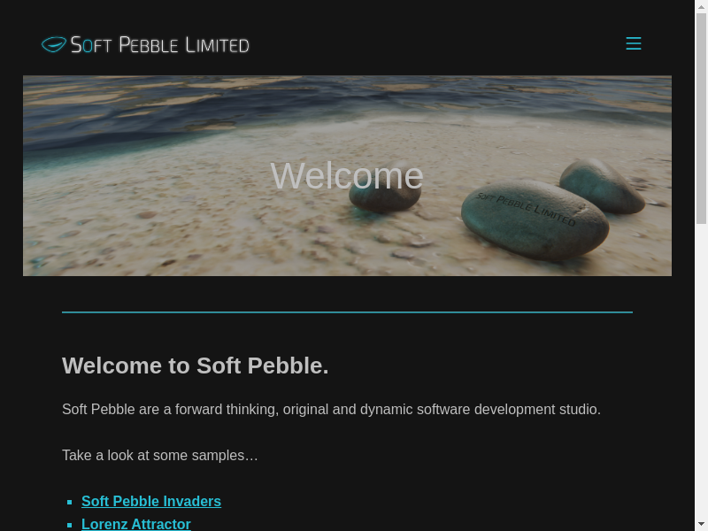708x531 pixels.
Task: Click the "Take a look at some samples…" text
Action: tap(160, 455)
